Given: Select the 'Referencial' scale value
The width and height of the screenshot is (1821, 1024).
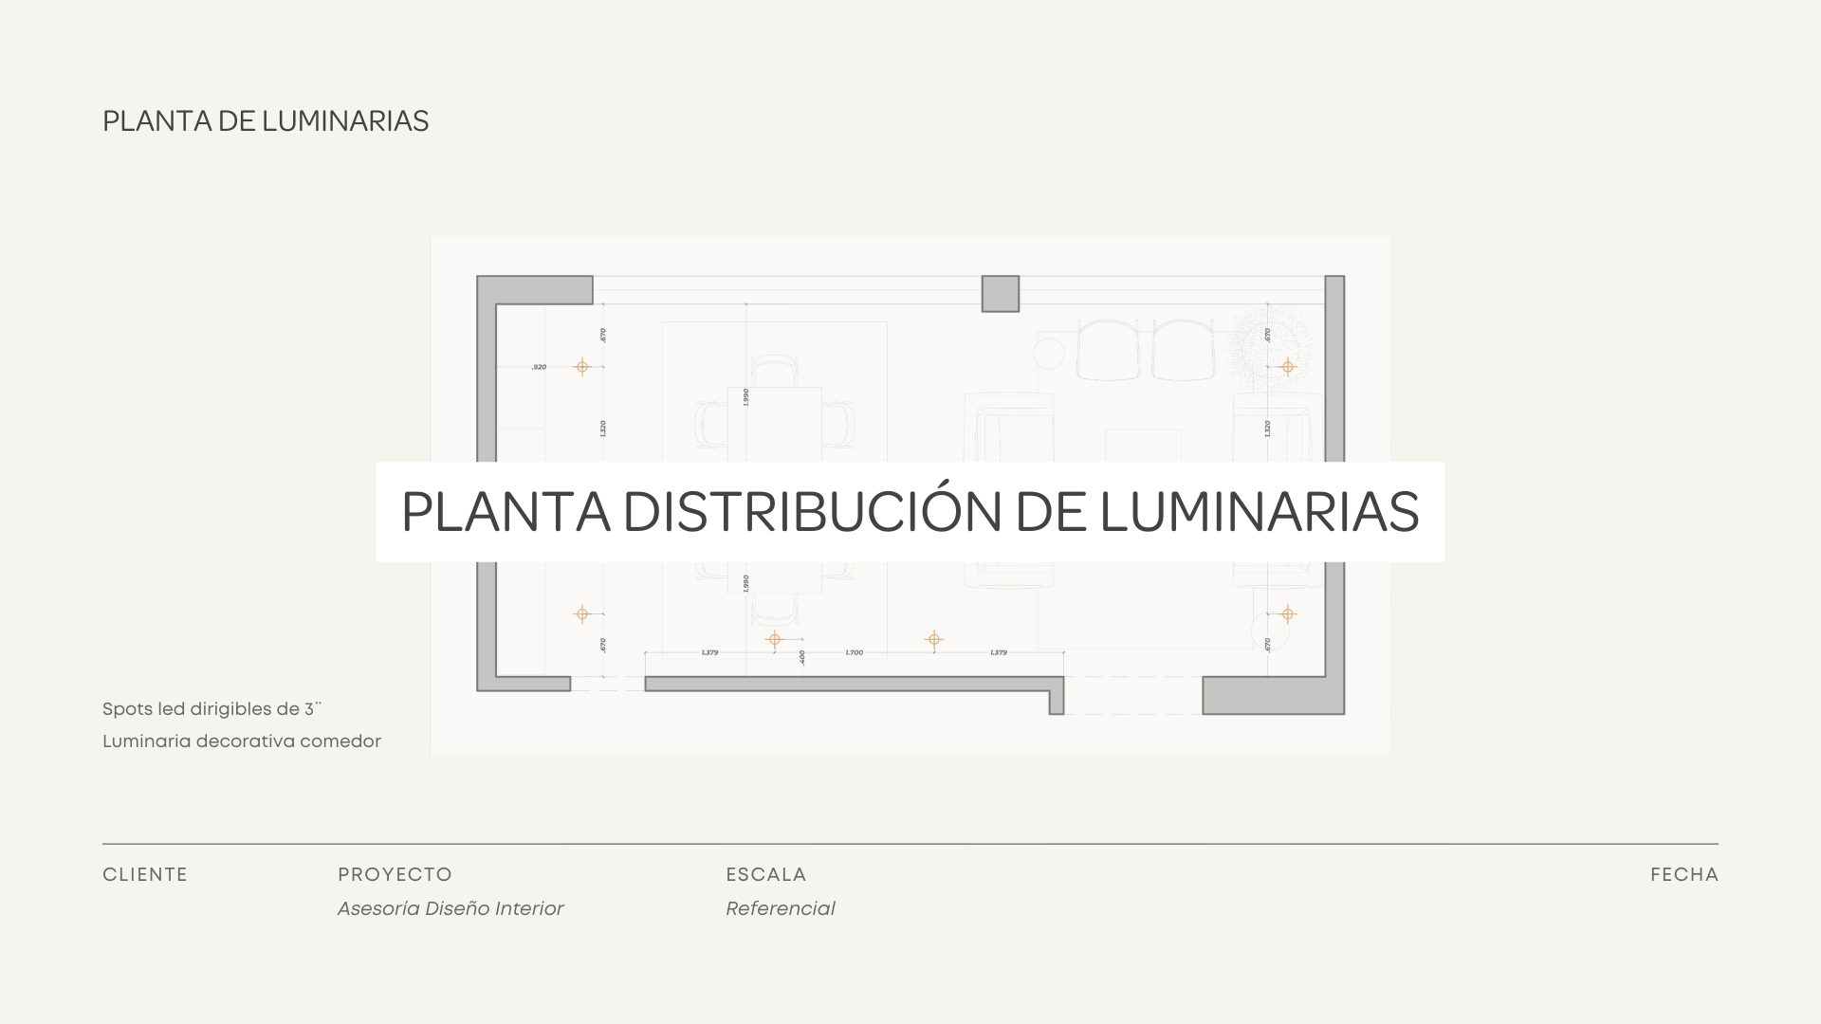Looking at the screenshot, I should (780, 908).
